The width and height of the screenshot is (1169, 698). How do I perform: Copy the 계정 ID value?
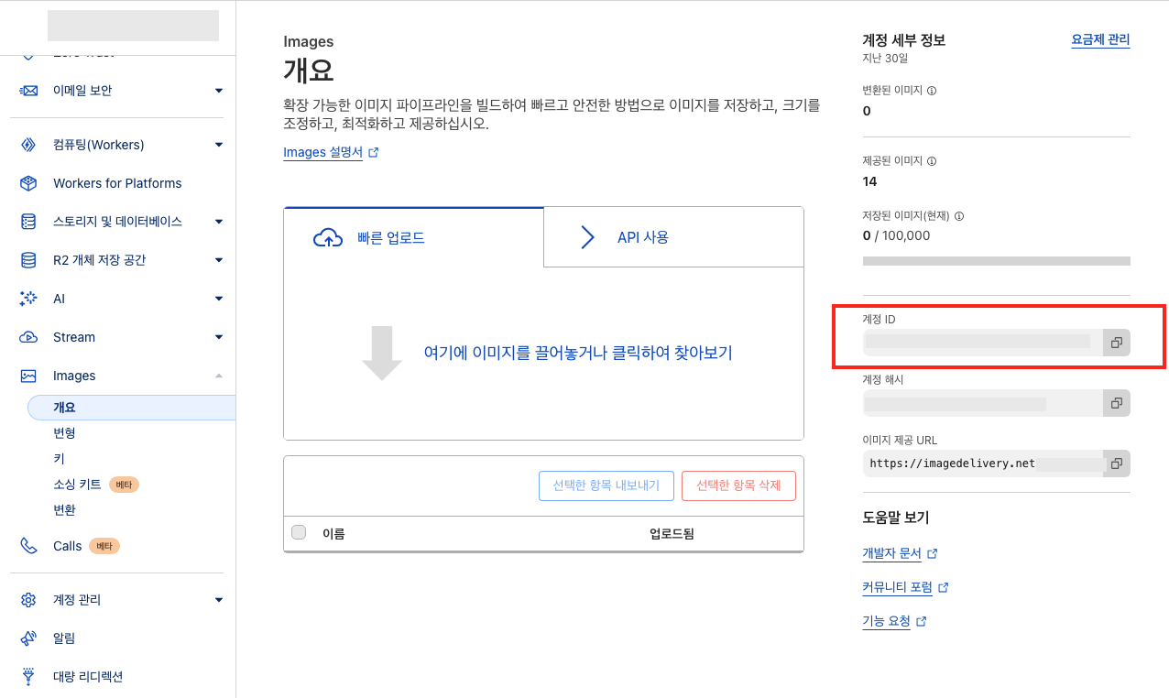pyautogui.click(x=1116, y=343)
